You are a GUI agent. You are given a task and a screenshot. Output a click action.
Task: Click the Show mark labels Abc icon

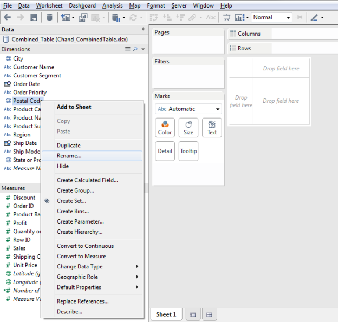click(211, 17)
